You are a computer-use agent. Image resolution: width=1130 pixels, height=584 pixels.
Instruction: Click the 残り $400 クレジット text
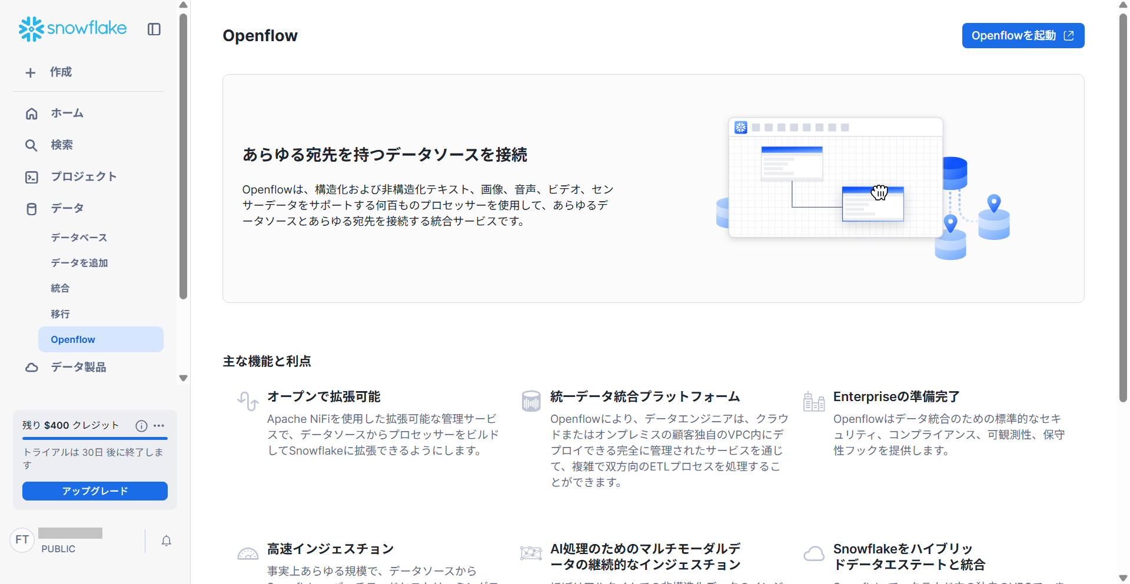(x=71, y=426)
